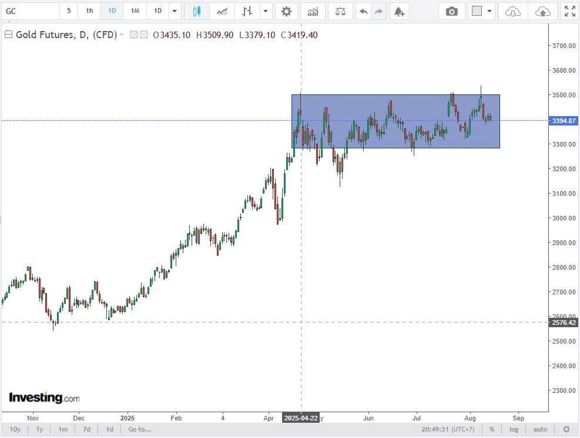
Task: Select the 1M timeframe tab
Action: 135,11
